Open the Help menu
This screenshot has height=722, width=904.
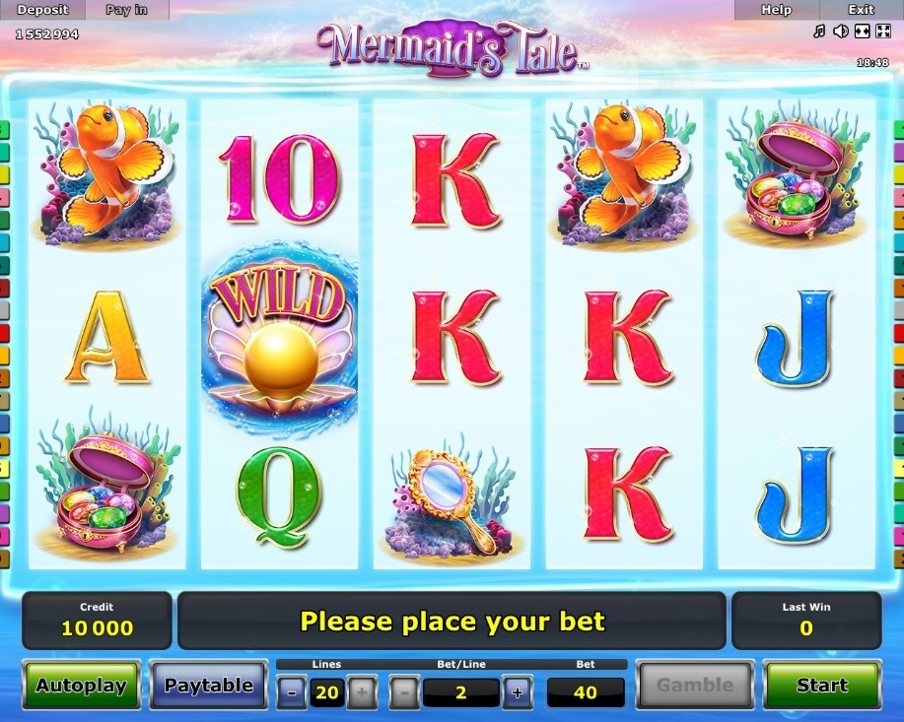tap(777, 10)
